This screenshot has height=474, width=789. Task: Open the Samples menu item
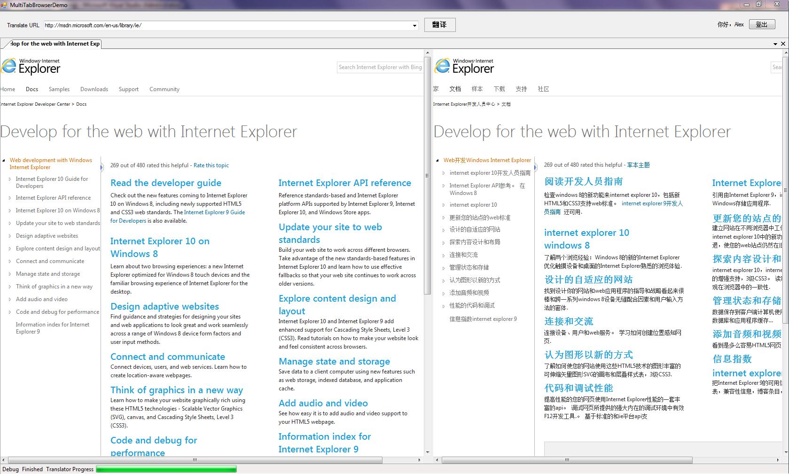click(x=59, y=89)
